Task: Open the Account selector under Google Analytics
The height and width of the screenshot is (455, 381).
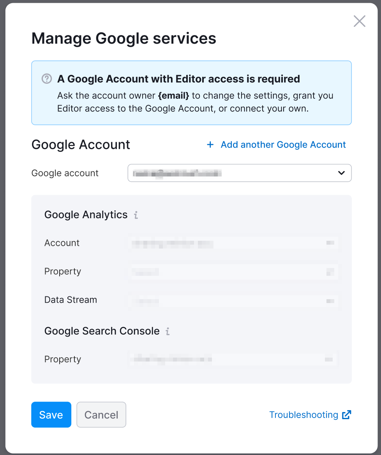Action: coord(234,243)
